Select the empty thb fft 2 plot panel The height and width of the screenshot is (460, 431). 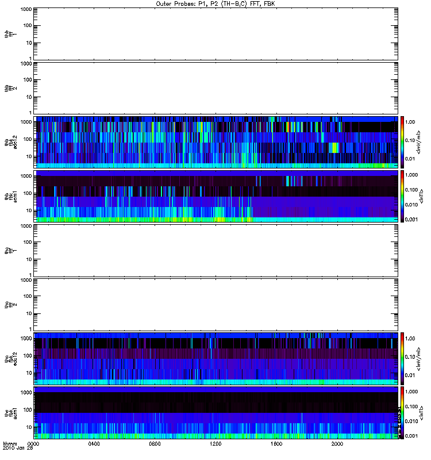pos(216,88)
